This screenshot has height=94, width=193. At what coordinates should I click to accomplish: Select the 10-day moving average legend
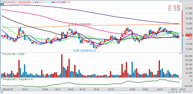pyautogui.click(x=37, y=2)
